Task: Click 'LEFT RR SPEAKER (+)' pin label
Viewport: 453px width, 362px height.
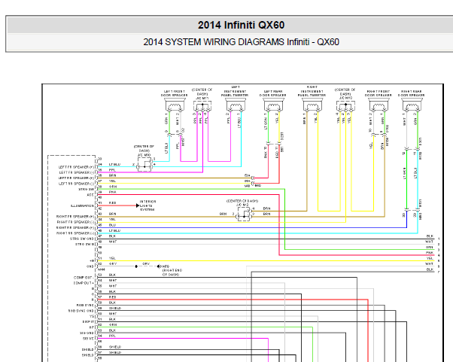Action: pos(76,178)
